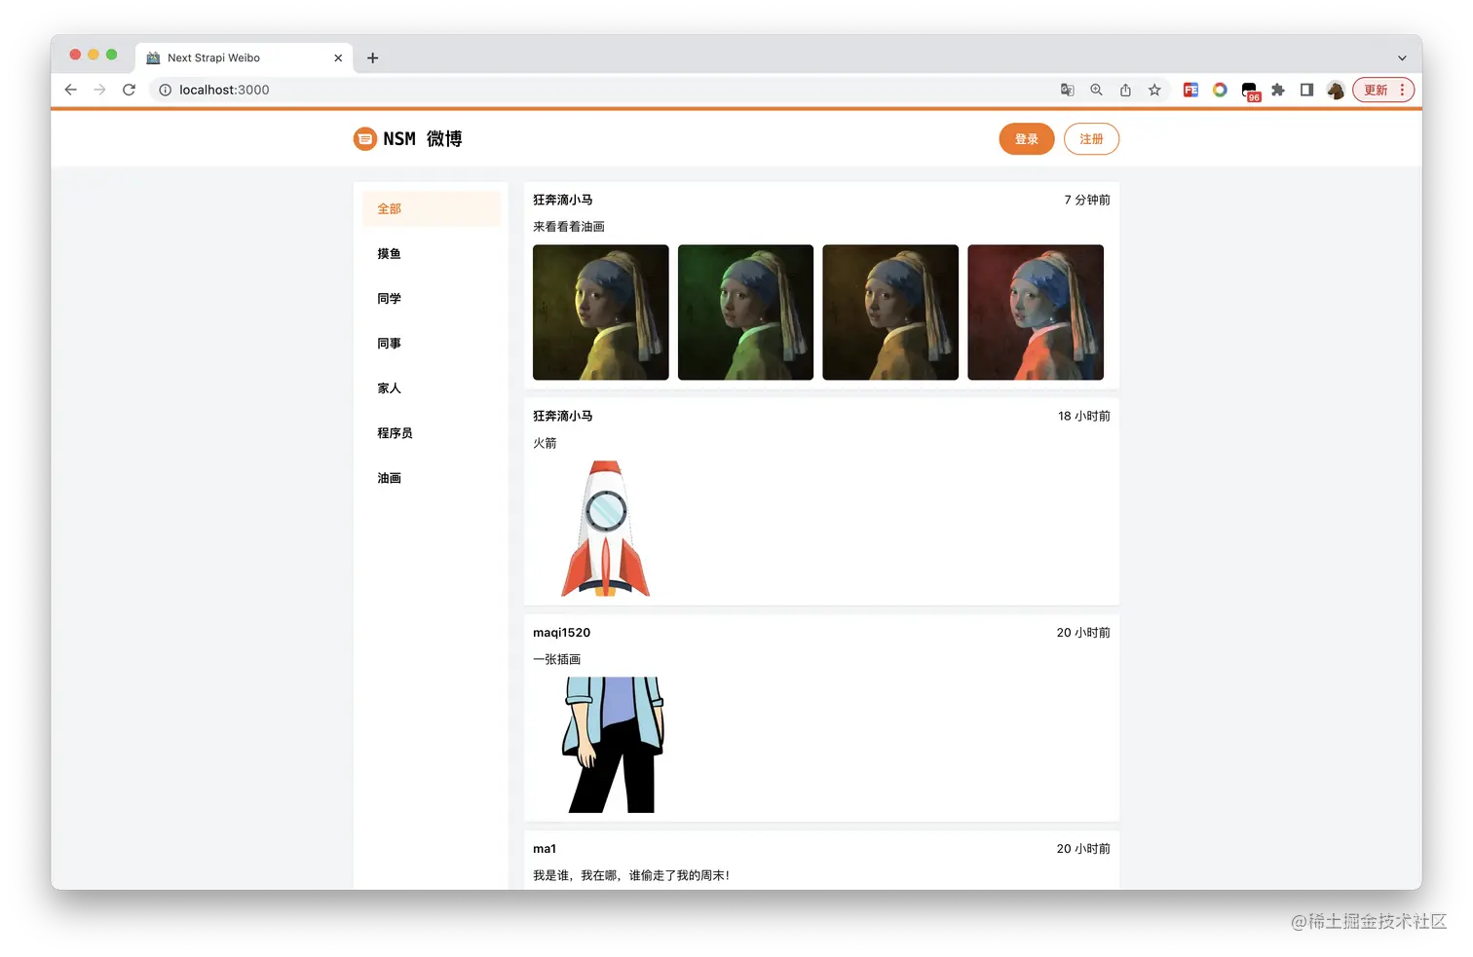Select the 摸鱼 category
The width and height of the screenshot is (1473, 957).
pos(432,253)
